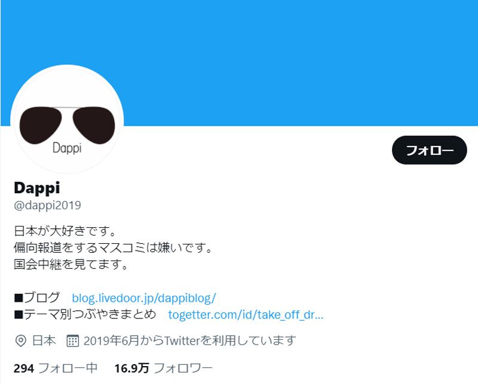Open the togetter.com/id/take_off_dr link
This screenshot has width=478, height=384.
coord(246,315)
